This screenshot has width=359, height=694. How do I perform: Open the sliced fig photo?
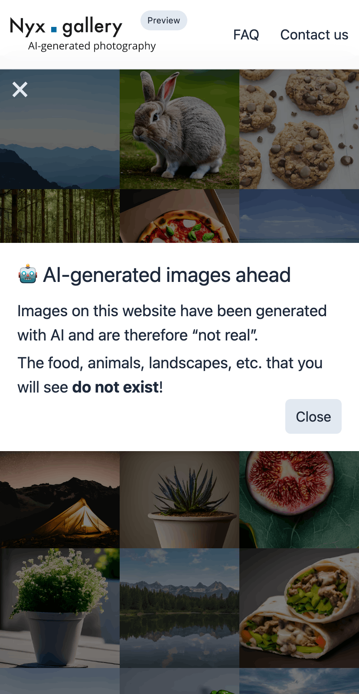pyautogui.click(x=299, y=500)
